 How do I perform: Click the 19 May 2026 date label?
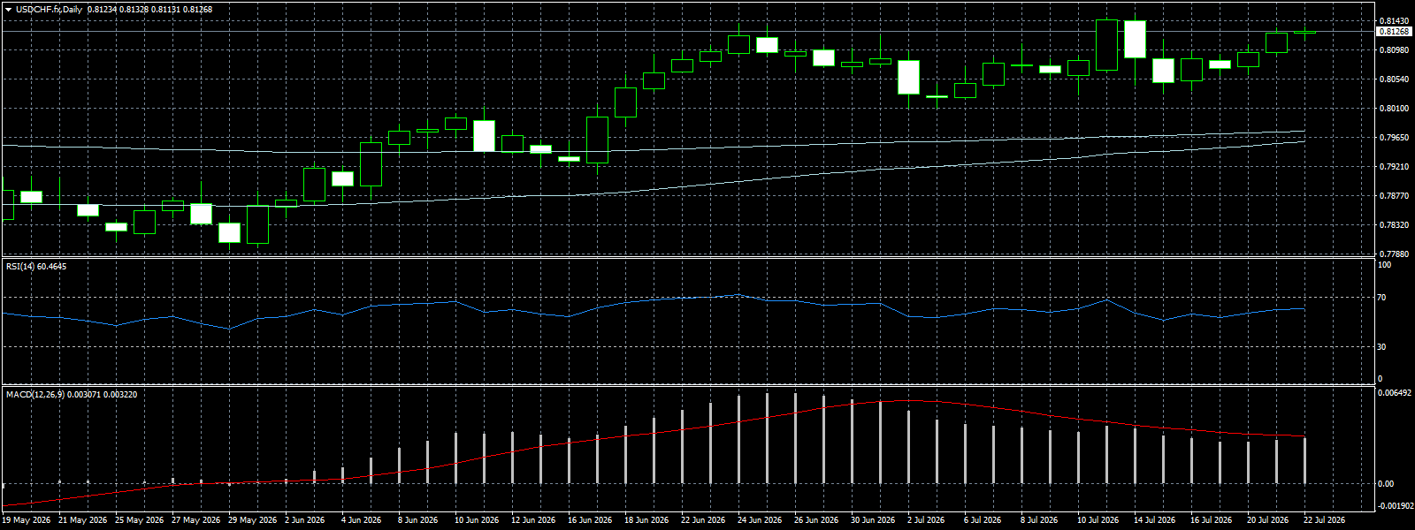coord(27,520)
